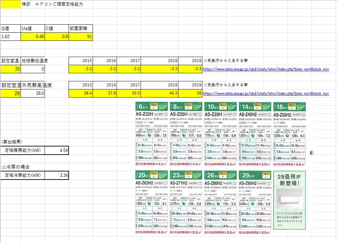Click the yellow cooling set temperature 28
The image size is (338, 243).
click(x=10, y=93)
